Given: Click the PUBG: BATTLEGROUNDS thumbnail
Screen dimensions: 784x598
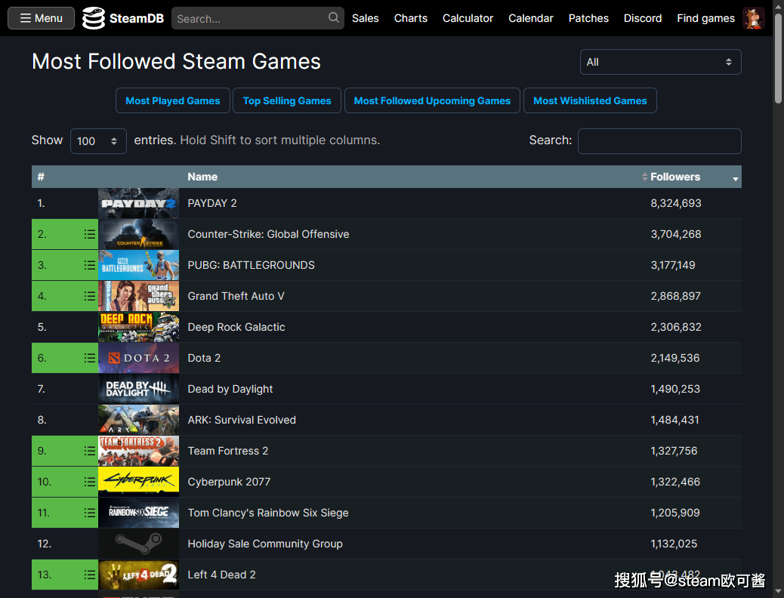Looking at the screenshot, I should 138,264.
